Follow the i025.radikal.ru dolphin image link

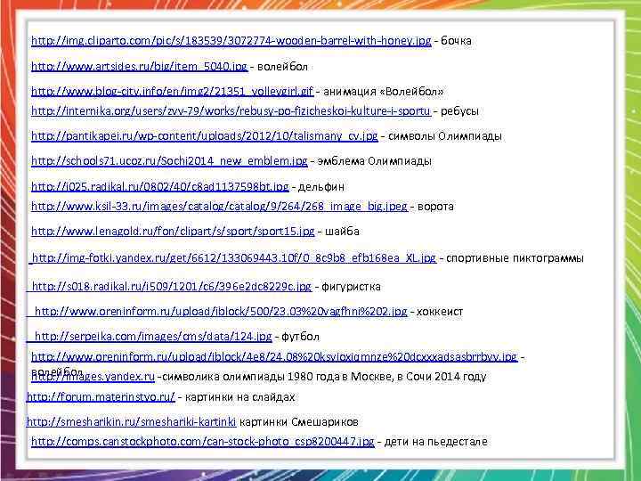pyautogui.click(x=160, y=187)
